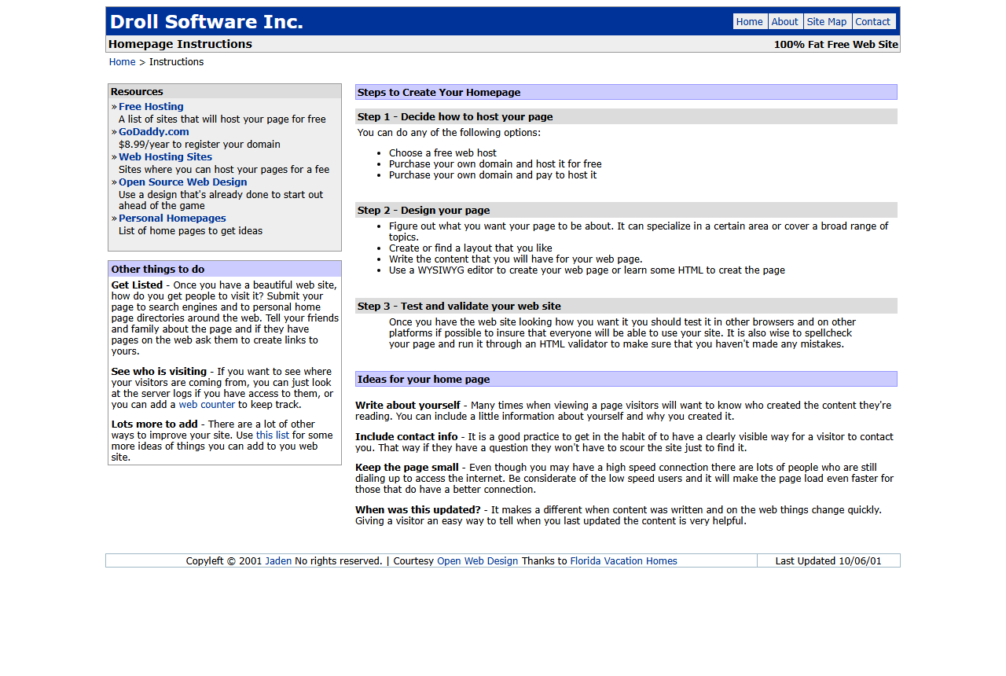Click 'Write the content that you will have' bullet
Image resolution: width=1006 pixels, height=676 pixels.
click(516, 259)
